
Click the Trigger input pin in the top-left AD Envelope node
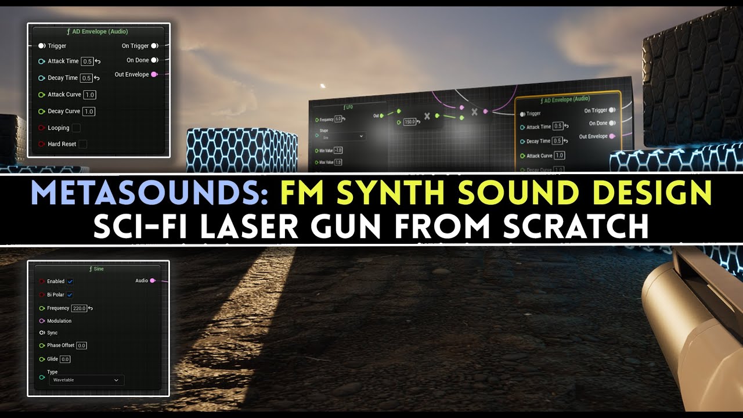[42, 46]
